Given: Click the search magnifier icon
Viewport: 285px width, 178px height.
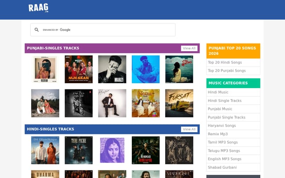Looking at the screenshot, I should point(37,30).
